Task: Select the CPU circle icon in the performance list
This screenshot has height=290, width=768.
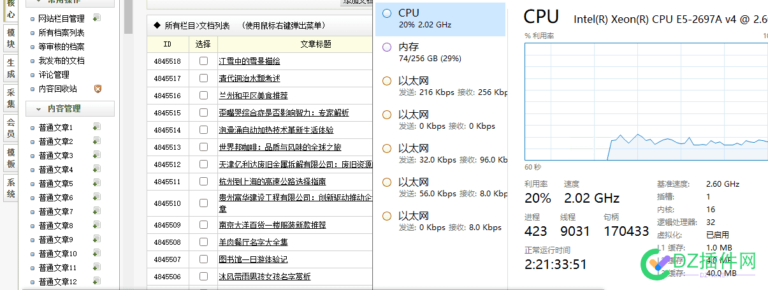Action: (x=387, y=13)
